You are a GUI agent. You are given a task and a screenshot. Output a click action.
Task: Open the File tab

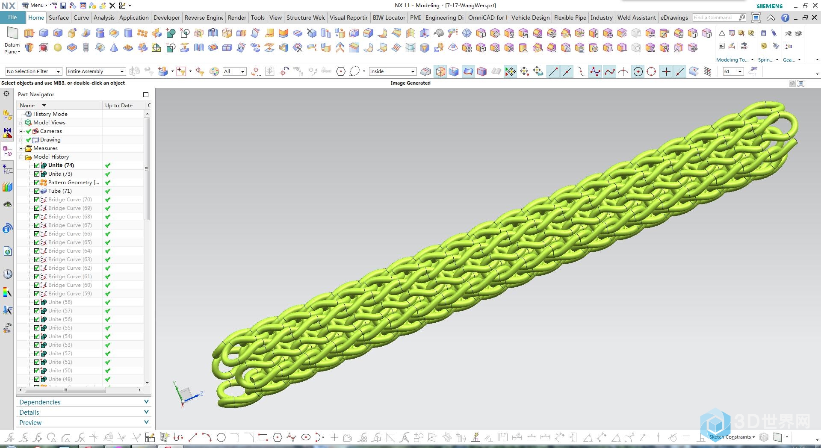pos(12,18)
